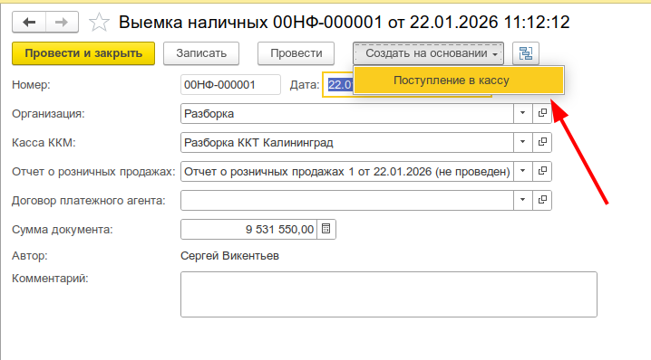651x360 pixels.
Task: Add document to favorites with star icon
Action: (99, 23)
